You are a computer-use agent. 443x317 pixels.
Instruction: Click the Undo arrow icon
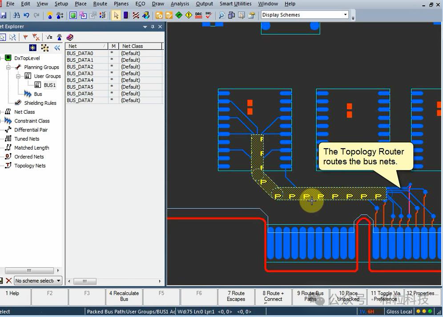pyautogui.click(x=26, y=15)
